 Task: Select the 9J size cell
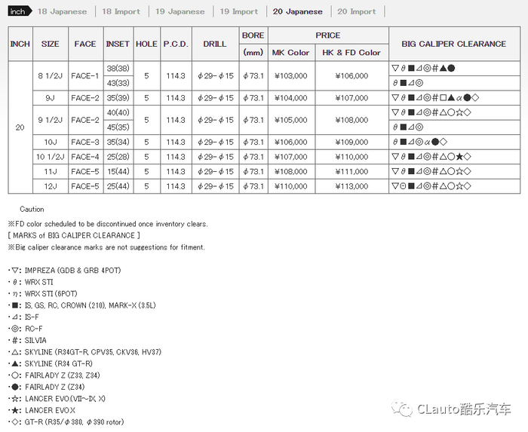(51, 98)
